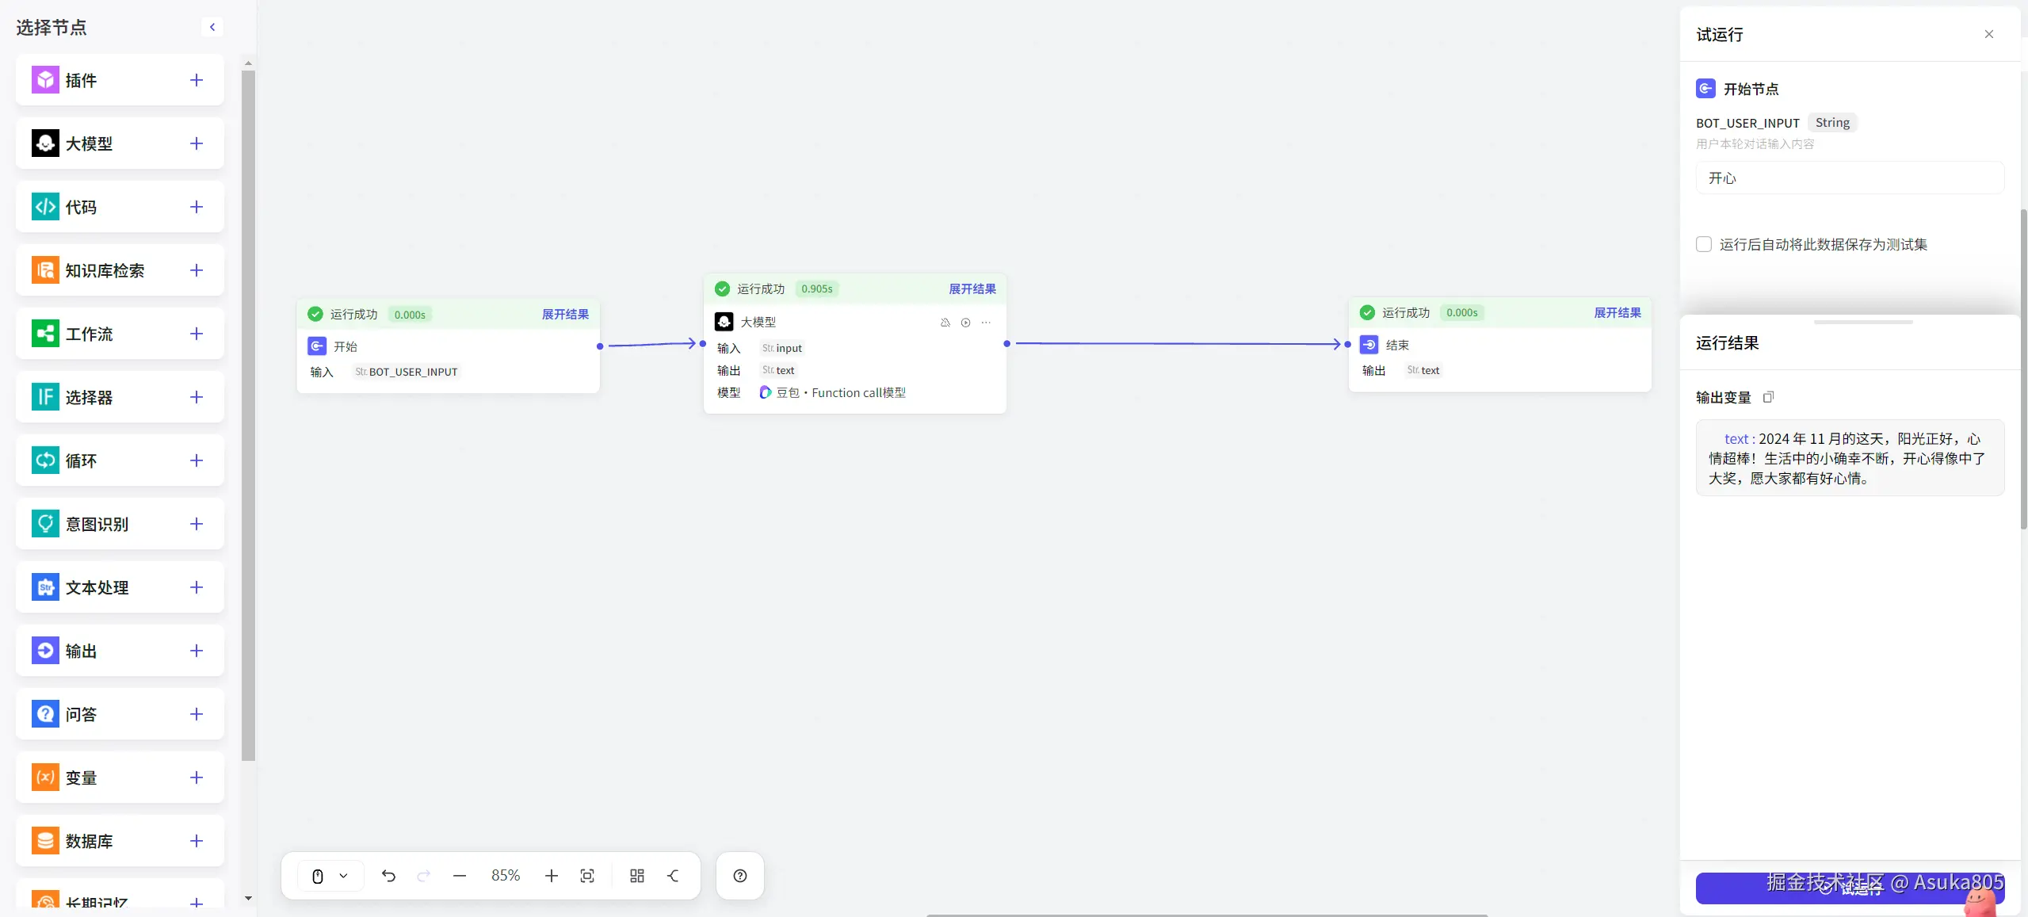Expand results of the 开始 node
The height and width of the screenshot is (917, 2028).
click(565, 315)
